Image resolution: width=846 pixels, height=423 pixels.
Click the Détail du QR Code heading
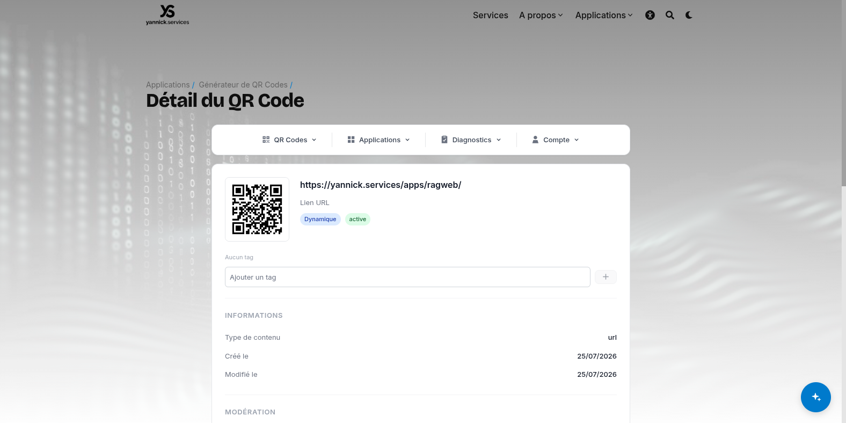[225, 101]
